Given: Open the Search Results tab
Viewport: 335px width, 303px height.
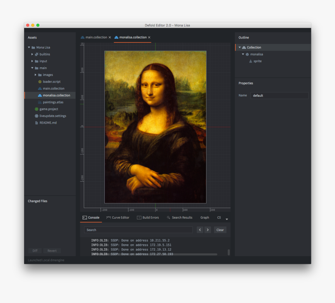Looking at the screenshot, I should pyautogui.click(x=180, y=218).
